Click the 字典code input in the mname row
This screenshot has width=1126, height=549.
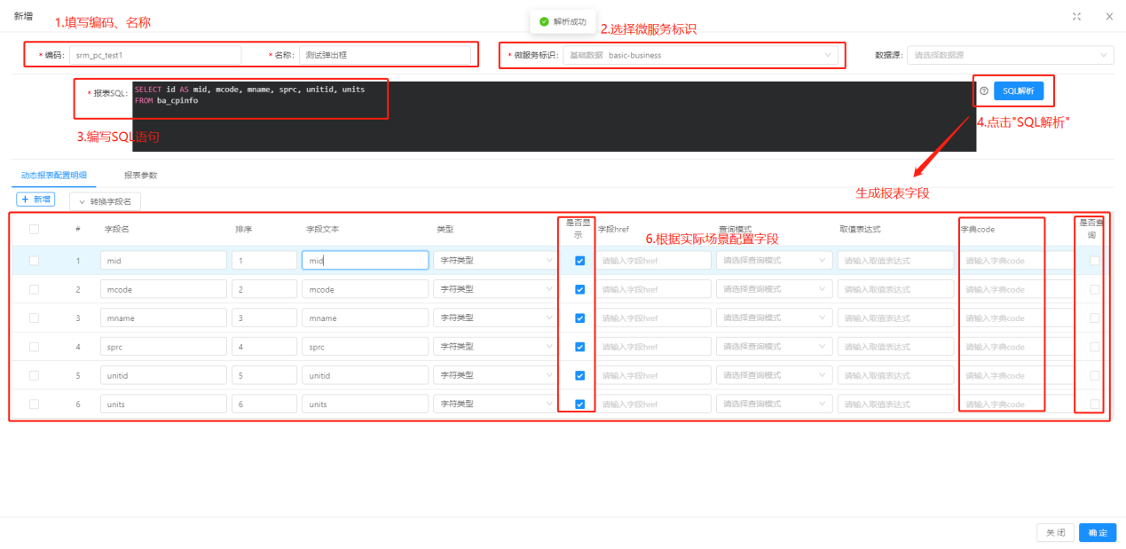[x=1016, y=318]
